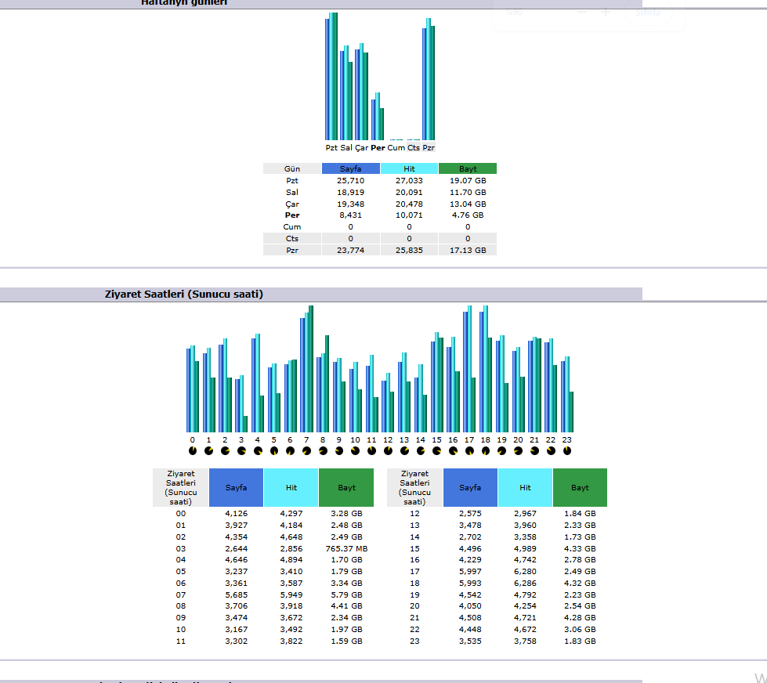Select the value 5,997 in hour 17 row
The height and width of the screenshot is (683, 767).
[x=470, y=572]
